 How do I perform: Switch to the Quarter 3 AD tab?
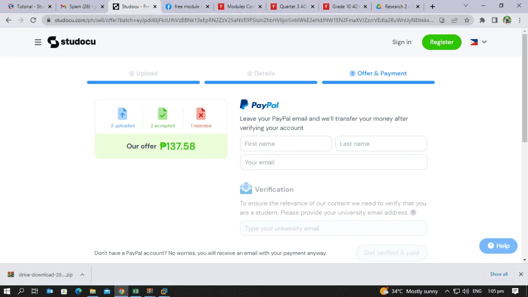292,6
